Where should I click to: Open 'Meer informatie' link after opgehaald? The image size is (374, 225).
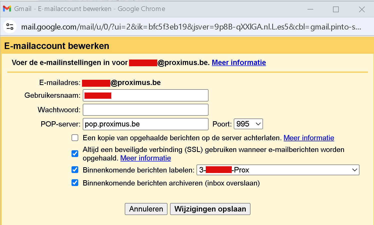(x=145, y=158)
